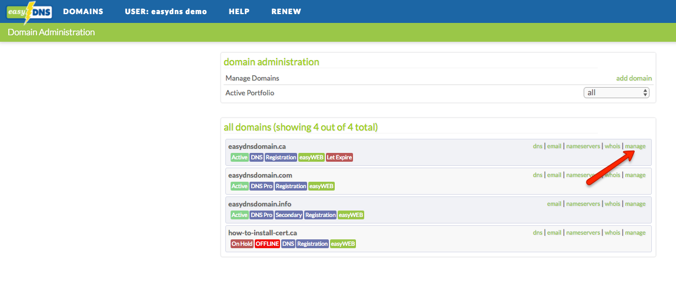Click the DNS Pro badge on easydnsdomain.com

(x=262, y=186)
